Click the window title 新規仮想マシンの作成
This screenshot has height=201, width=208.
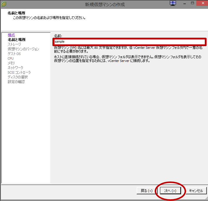click(x=105, y=4)
